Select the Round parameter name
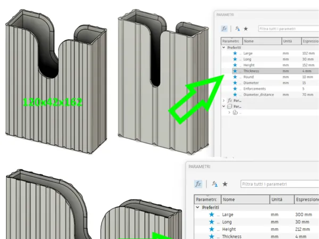 (248, 77)
